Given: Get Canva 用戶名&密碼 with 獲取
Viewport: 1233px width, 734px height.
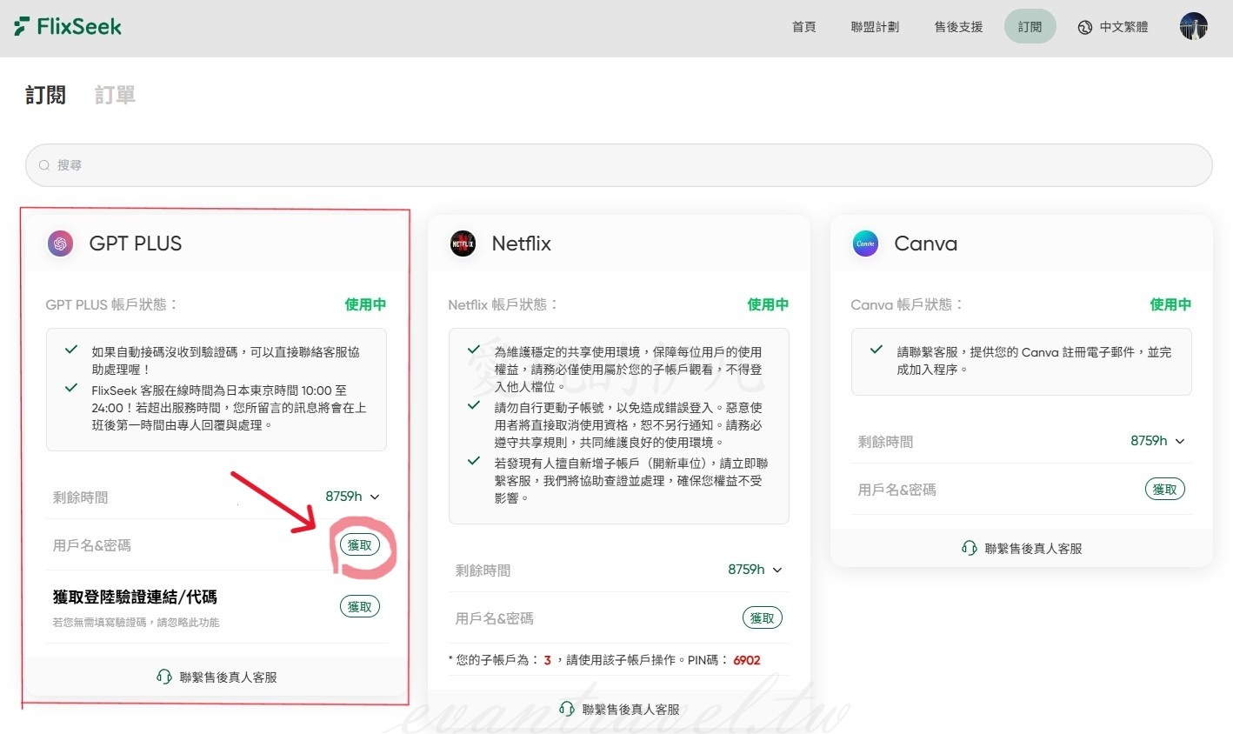Looking at the screenshot, I should coord(1164,490).
